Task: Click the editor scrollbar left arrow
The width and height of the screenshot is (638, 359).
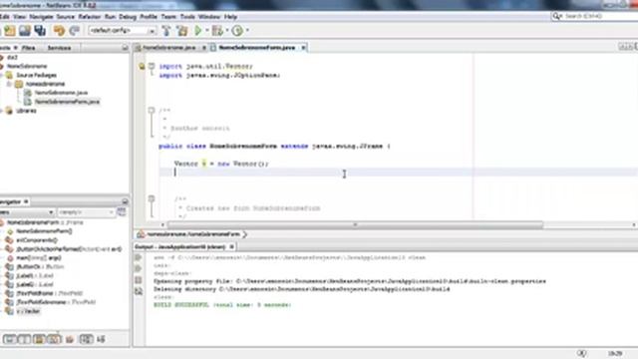Action: [x=162, y=224]
